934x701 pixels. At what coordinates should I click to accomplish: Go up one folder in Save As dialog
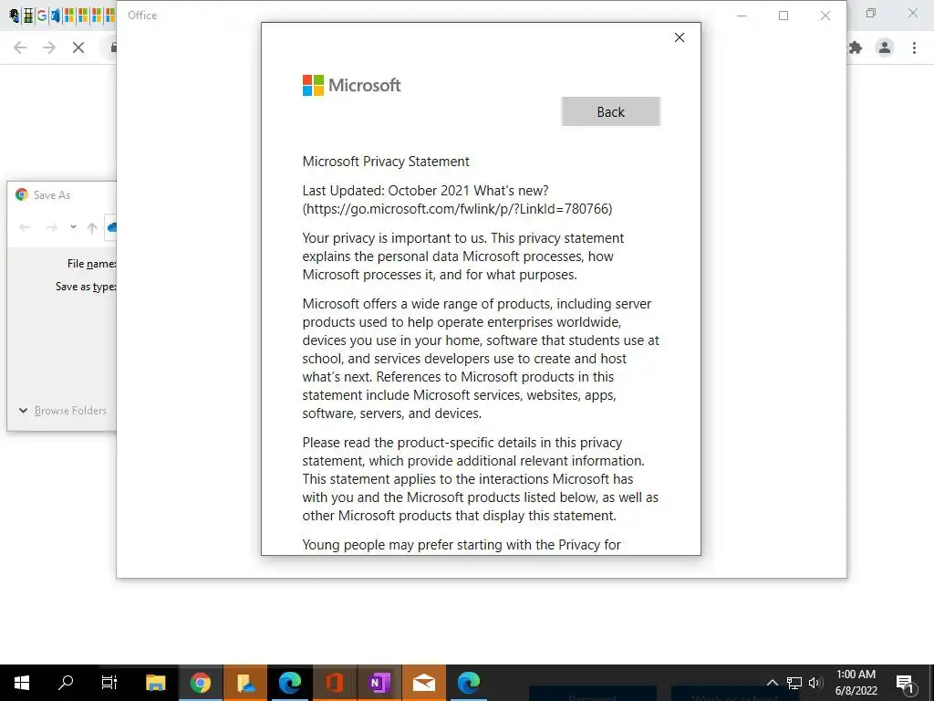92,227
